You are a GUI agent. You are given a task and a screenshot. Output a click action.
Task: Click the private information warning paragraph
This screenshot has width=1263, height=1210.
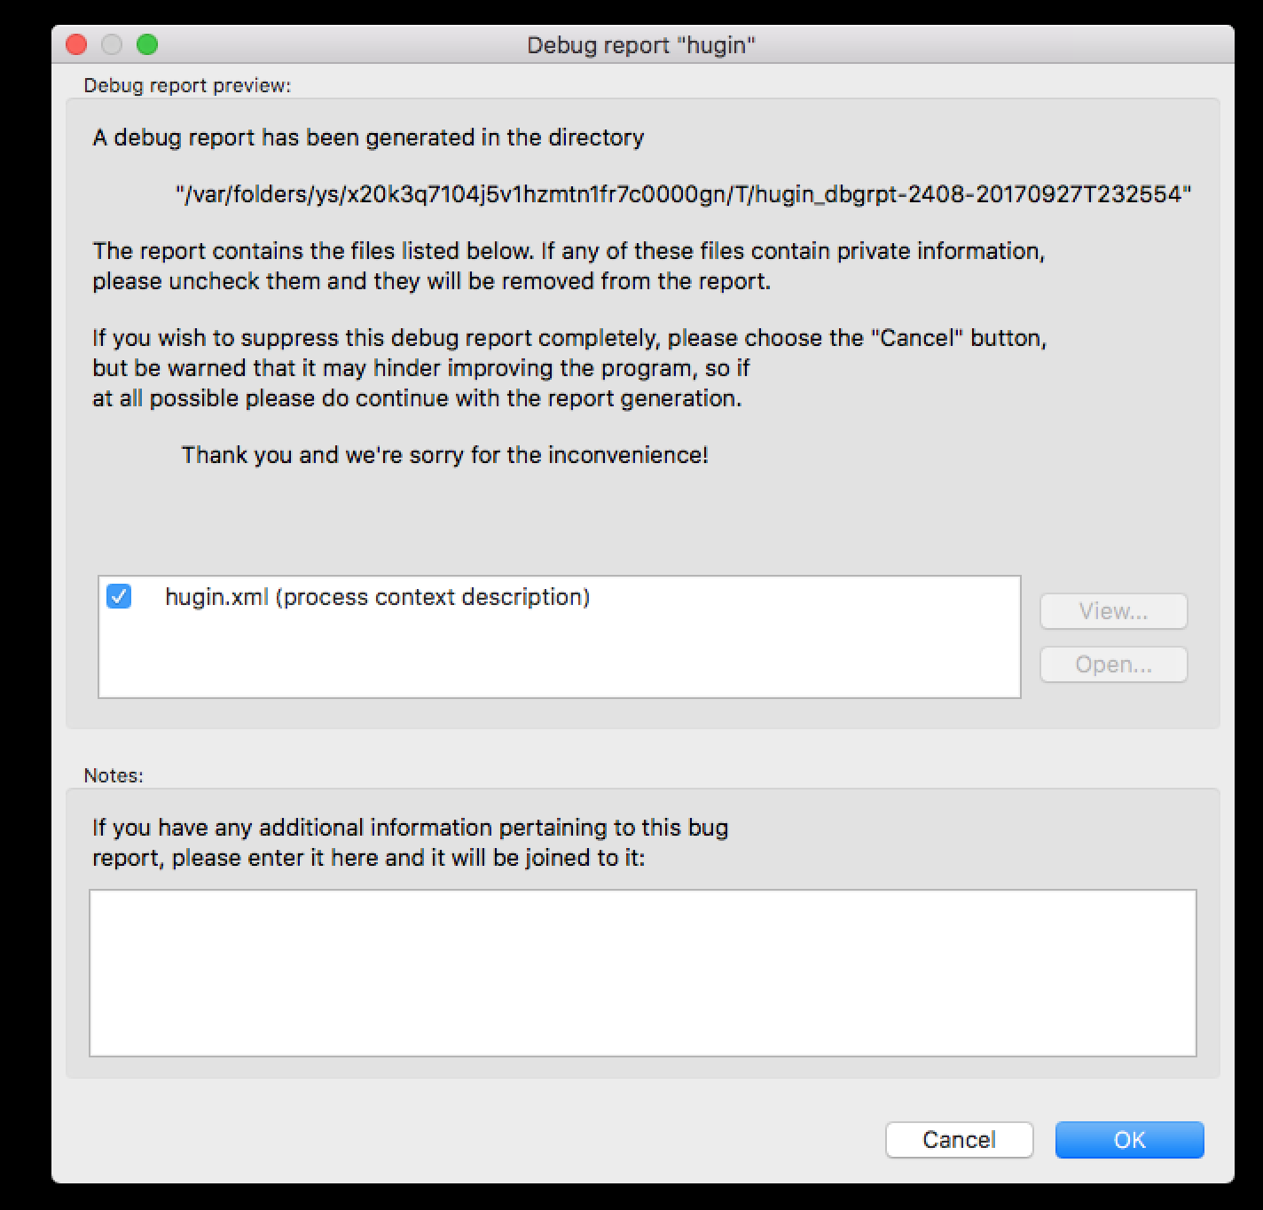coord(568,266)
